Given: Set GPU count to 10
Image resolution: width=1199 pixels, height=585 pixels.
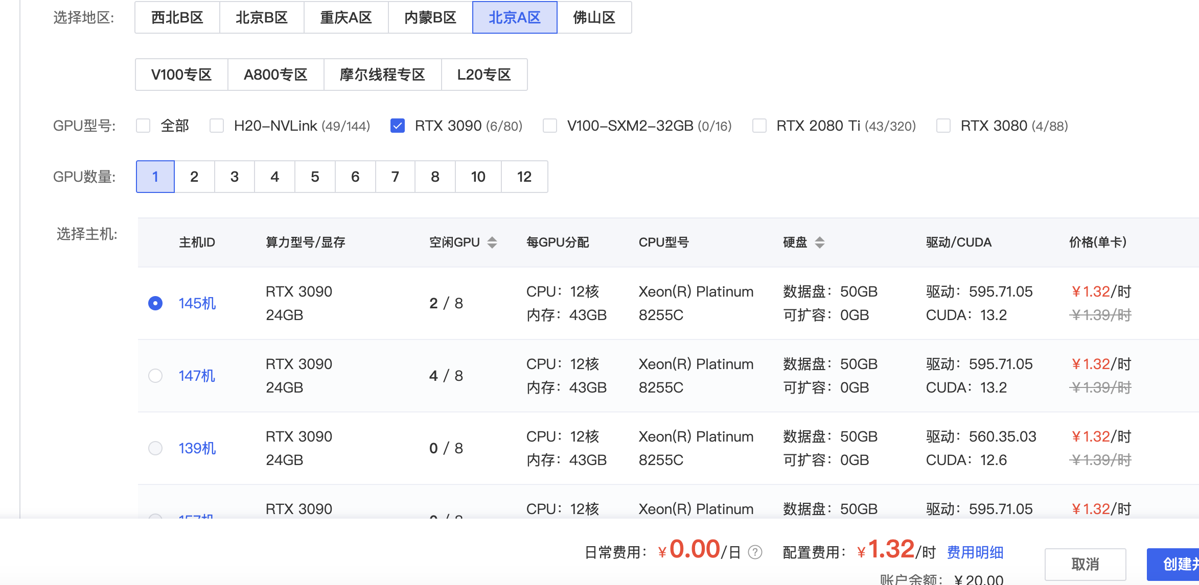Looking at the screenshot, I should [478, 177].
